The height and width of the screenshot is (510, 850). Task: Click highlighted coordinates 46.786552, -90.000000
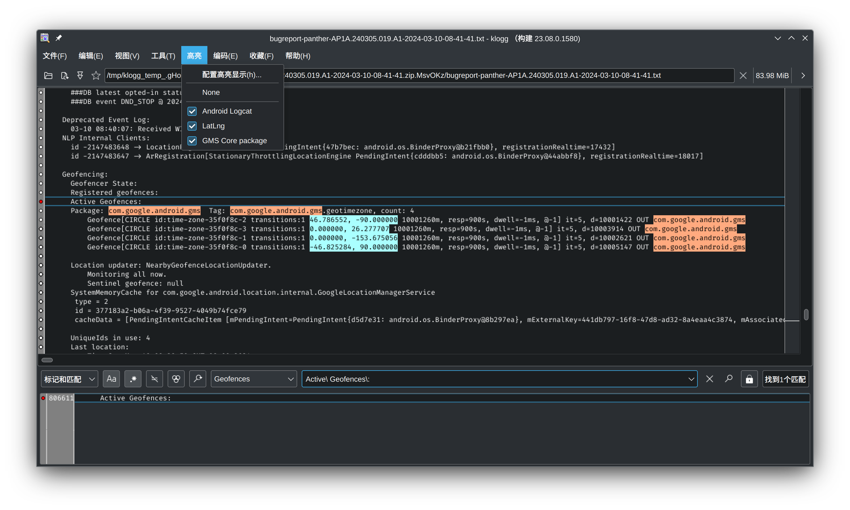(353, 220)
